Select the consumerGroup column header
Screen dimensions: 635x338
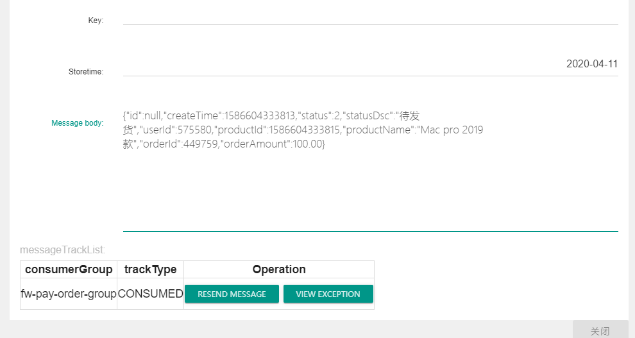[69, 269]
